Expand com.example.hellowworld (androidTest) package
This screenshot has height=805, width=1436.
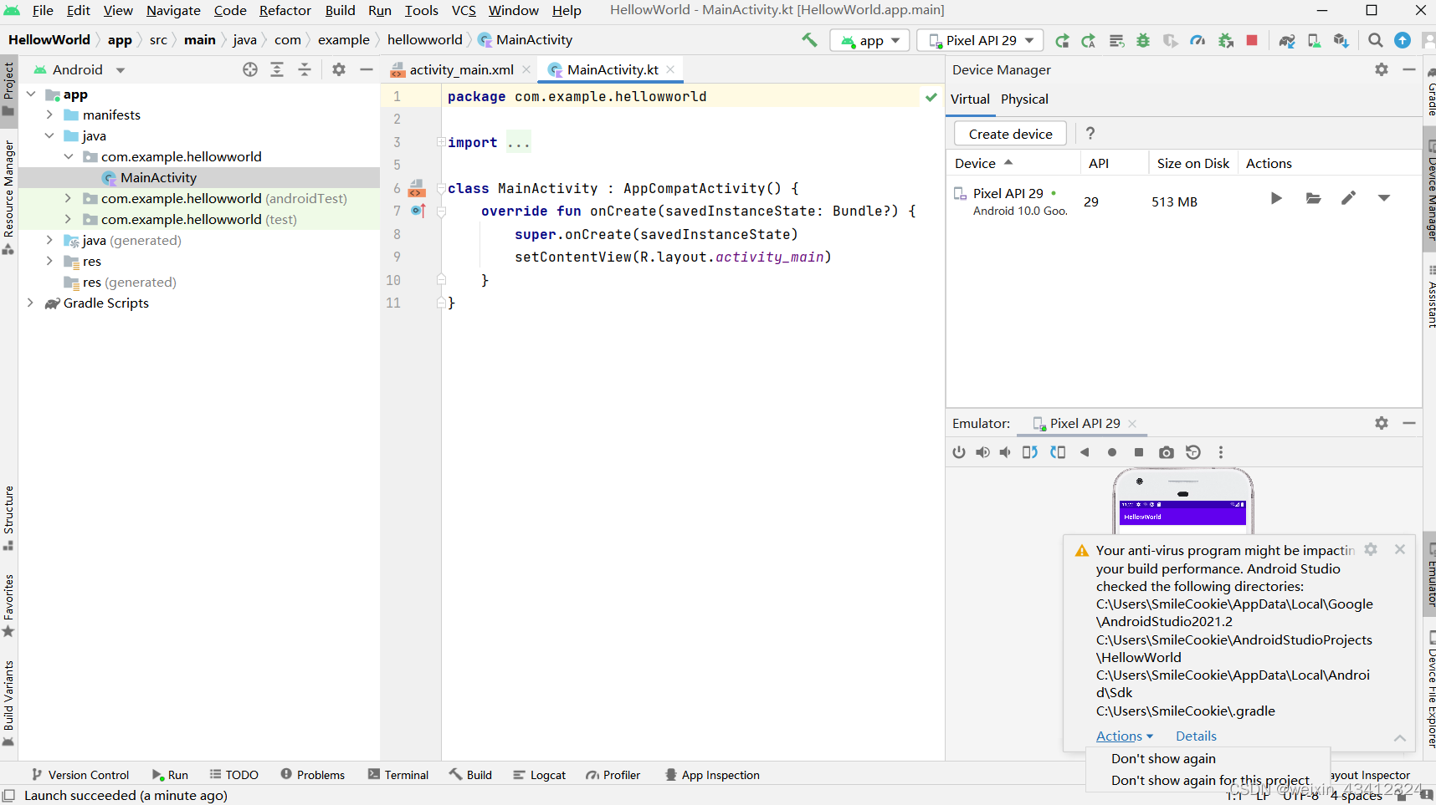click(x=68, y=198)
